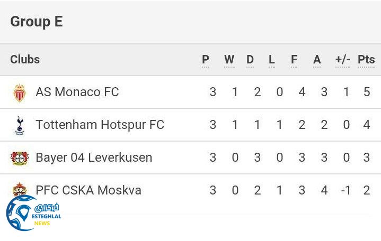The width and height of the screenshot is (381, 241).
Task: Select the PFC CSKA Moskva club name
Action: (88, 190)
